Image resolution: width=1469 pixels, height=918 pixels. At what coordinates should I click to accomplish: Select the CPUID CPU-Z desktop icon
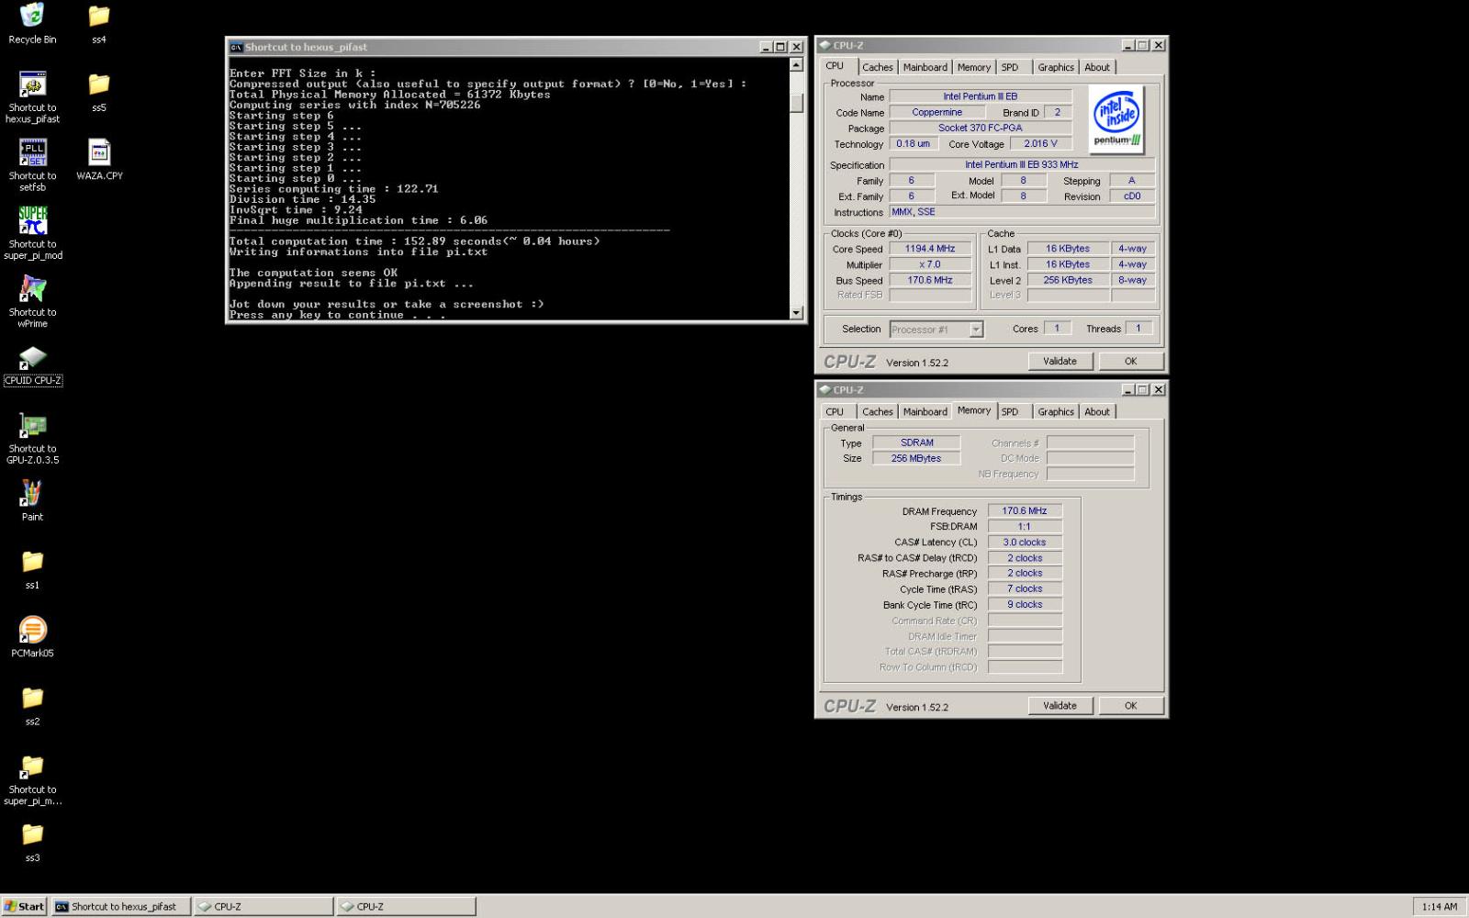point(32,364)
